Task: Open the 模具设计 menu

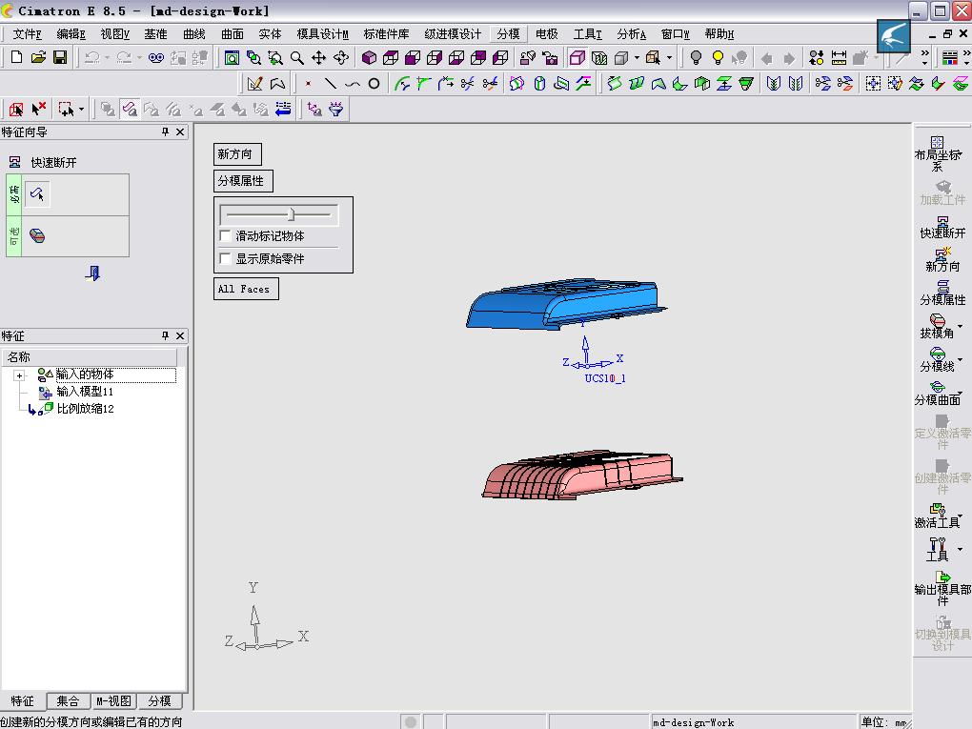Action: point(322,34)
